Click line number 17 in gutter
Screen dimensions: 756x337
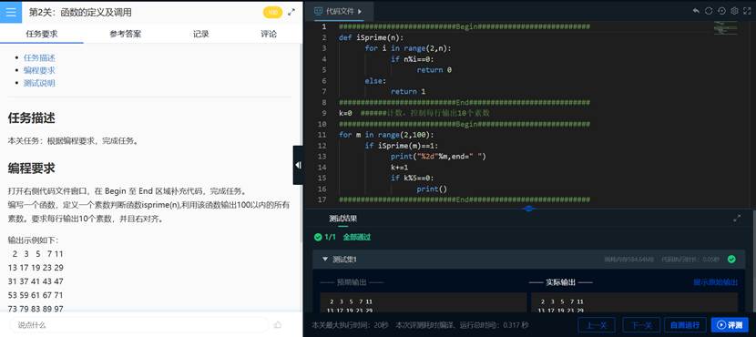point(322,199)
